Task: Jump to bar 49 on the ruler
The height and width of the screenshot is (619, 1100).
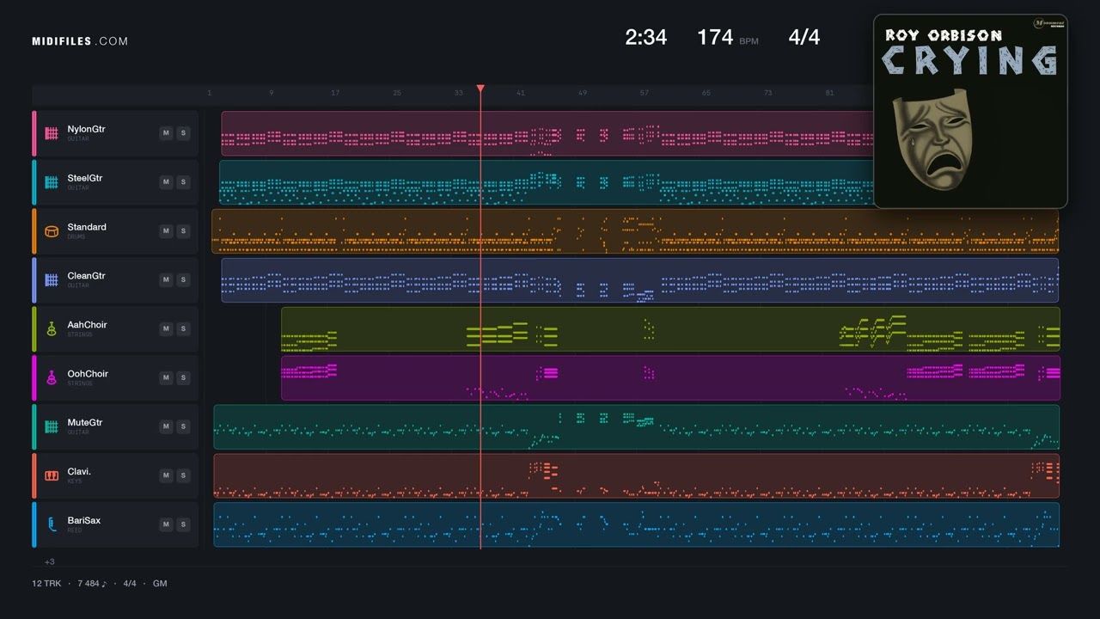Action: pyautogui.click(x=583, y=93)
